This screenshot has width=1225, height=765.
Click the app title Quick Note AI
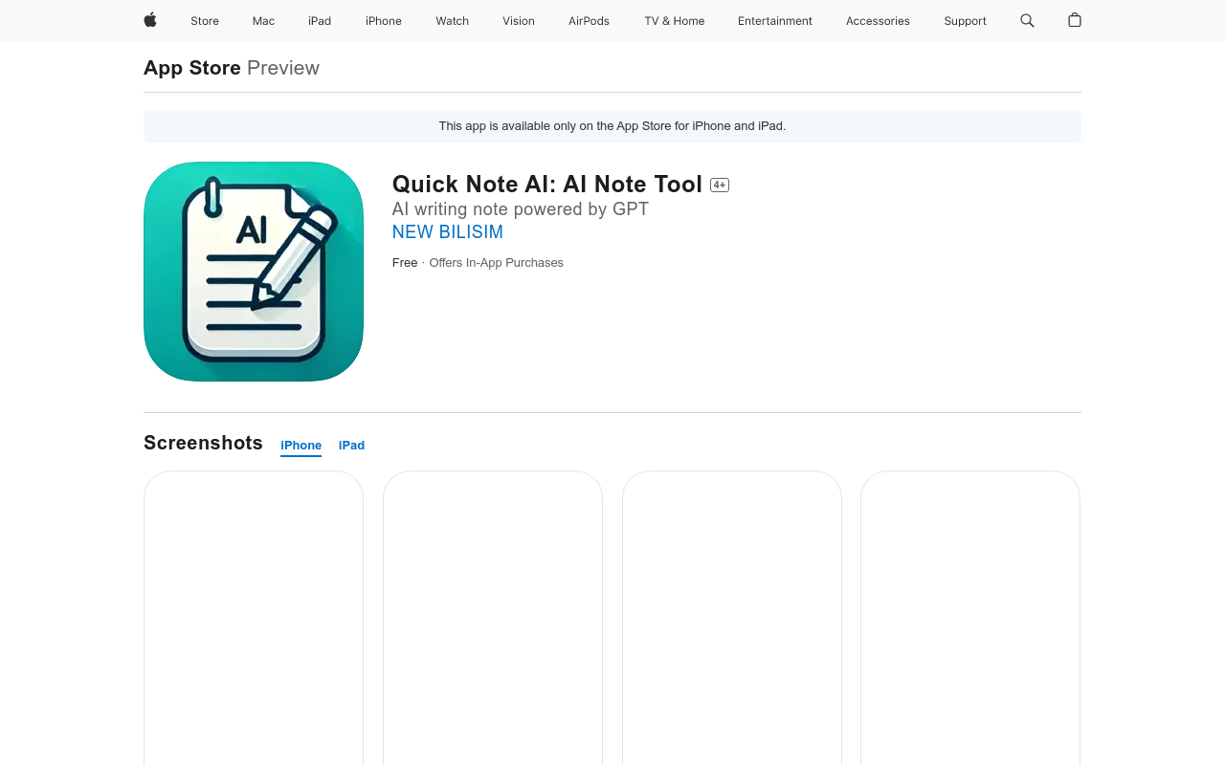click(547, 185)
